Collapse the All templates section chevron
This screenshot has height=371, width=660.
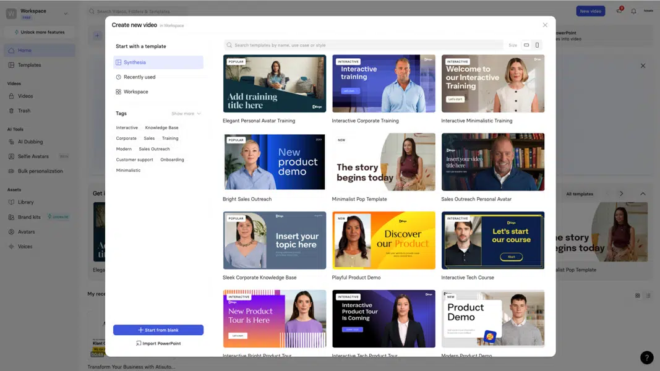pyautogui.click(x=643, y=194)
